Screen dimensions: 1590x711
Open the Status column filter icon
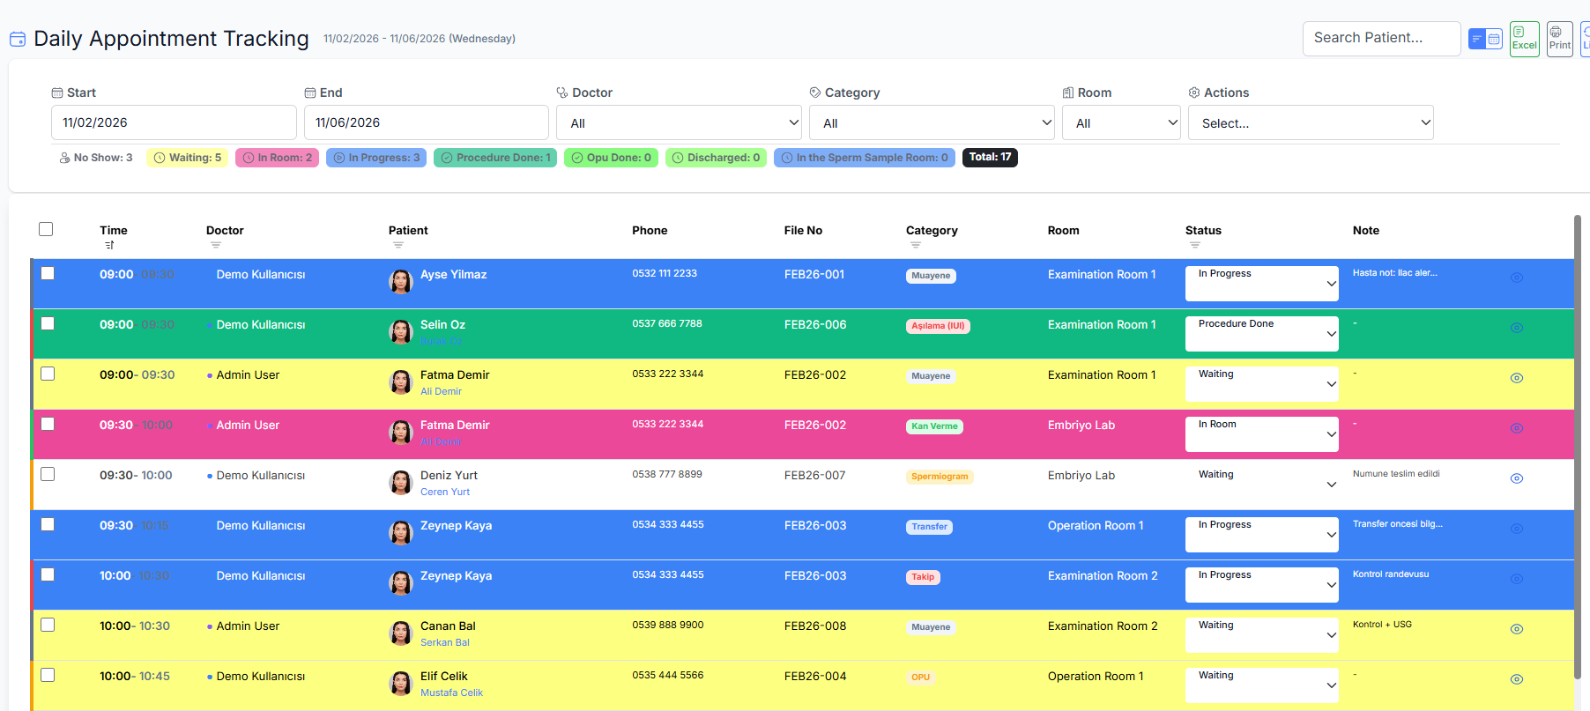click(x=1194, y=245)
